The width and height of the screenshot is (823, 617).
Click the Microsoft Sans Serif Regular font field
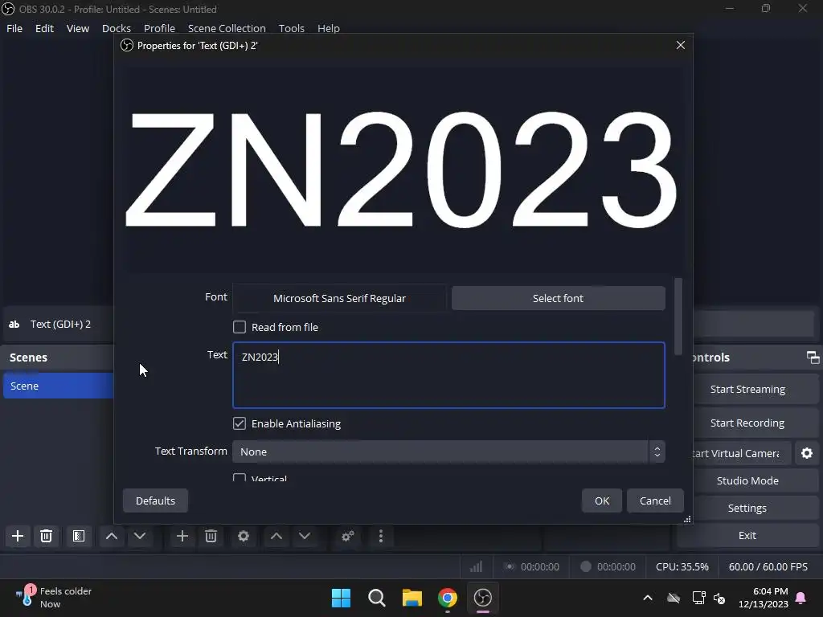[x=339, y=298]
